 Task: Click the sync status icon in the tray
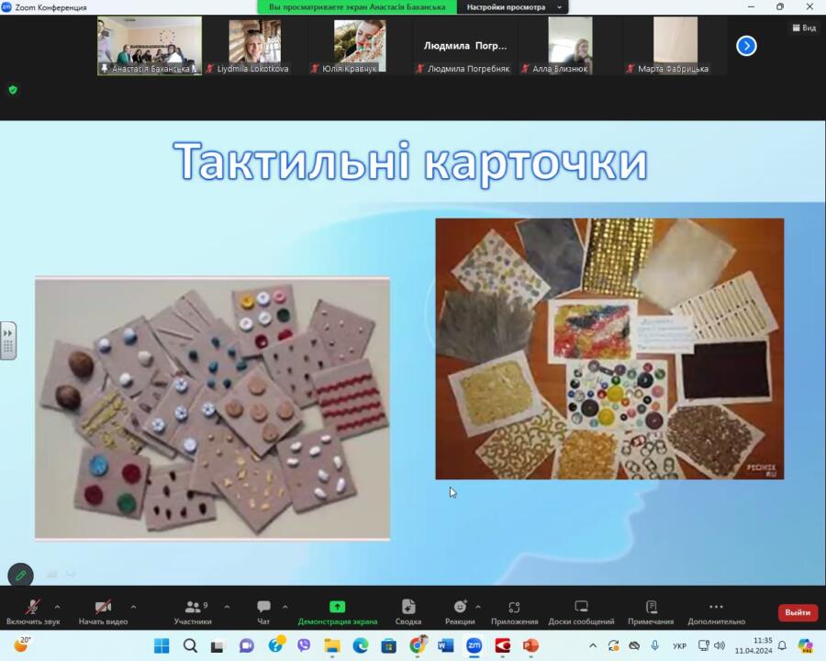point(613,645)
